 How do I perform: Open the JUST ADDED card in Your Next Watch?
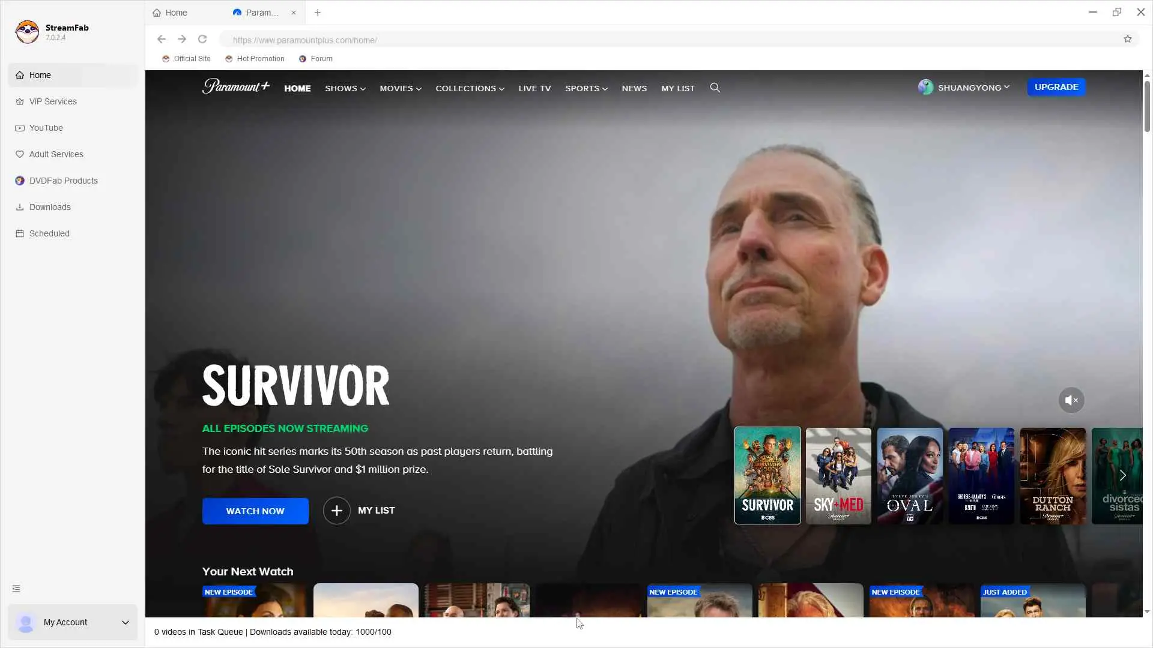click(1033, 600)
